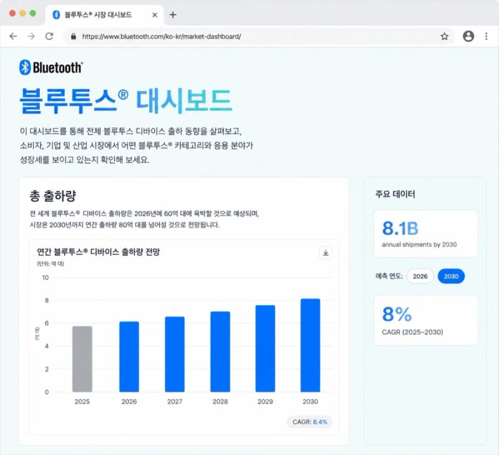Click the 8.1B annual shipments card
Viewport: 499px width, 455px height.
(x=426, y=234)
